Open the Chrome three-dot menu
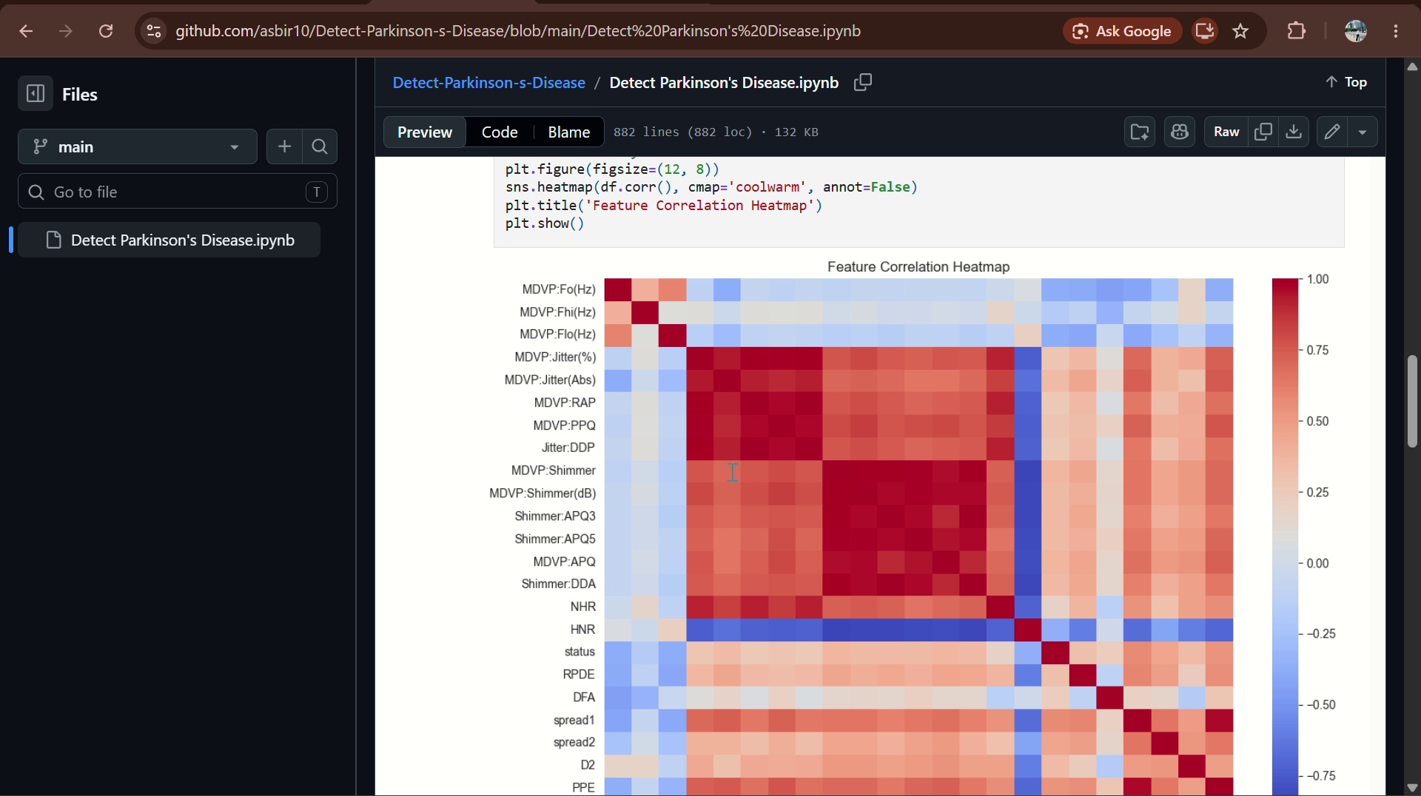The image size is (1421, 796). [x=1396, y=31]
